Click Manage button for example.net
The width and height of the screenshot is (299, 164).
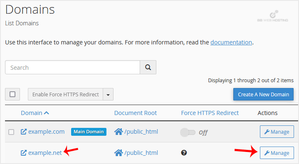tap(277, 153)
